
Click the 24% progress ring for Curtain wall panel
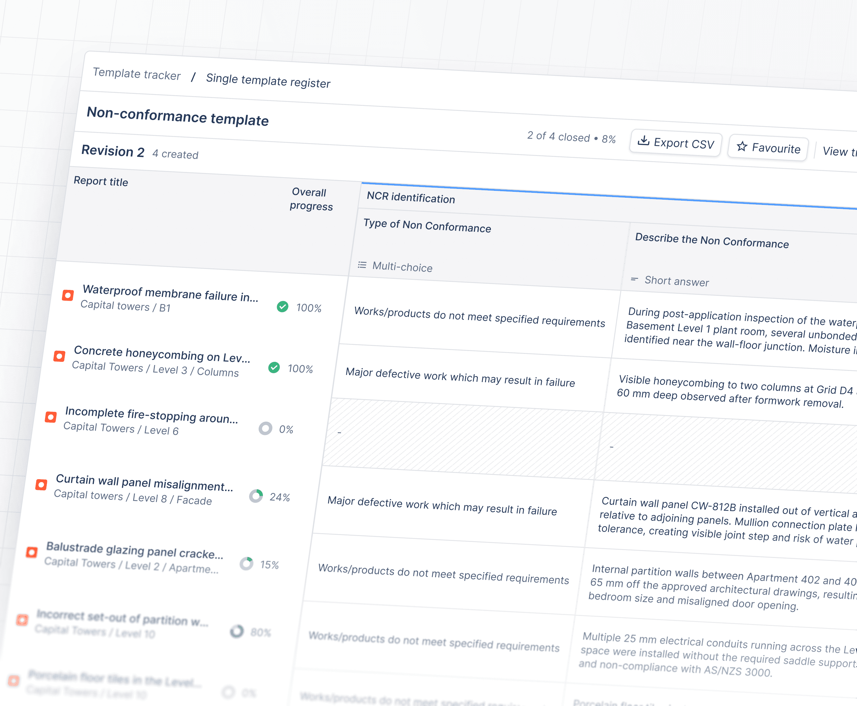[x=256, y=496]
